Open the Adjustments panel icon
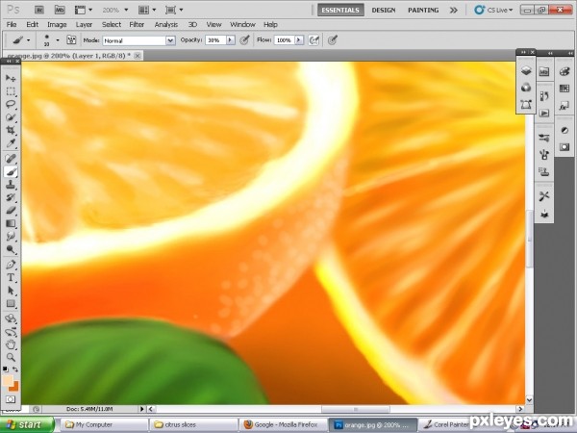The height and width of the screenshot is (433, 577). [x=564, y=130]
